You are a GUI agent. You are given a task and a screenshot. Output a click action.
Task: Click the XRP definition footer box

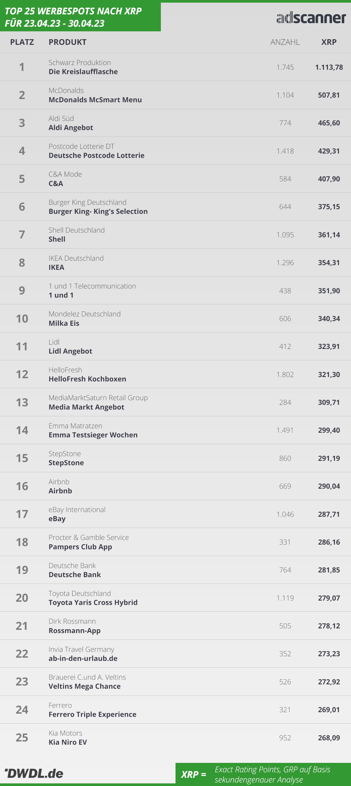coord(263,774)
